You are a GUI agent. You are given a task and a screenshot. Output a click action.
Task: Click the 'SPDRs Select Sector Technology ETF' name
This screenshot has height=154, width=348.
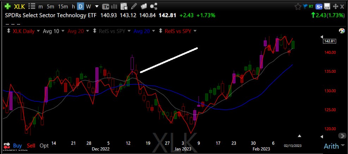coord(51,15)
